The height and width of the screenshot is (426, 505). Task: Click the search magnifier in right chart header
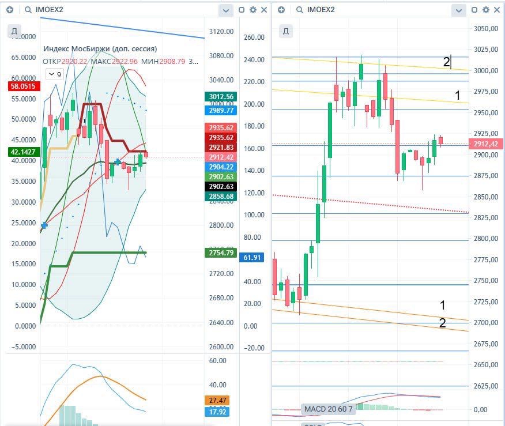click(x=299, y=10)
